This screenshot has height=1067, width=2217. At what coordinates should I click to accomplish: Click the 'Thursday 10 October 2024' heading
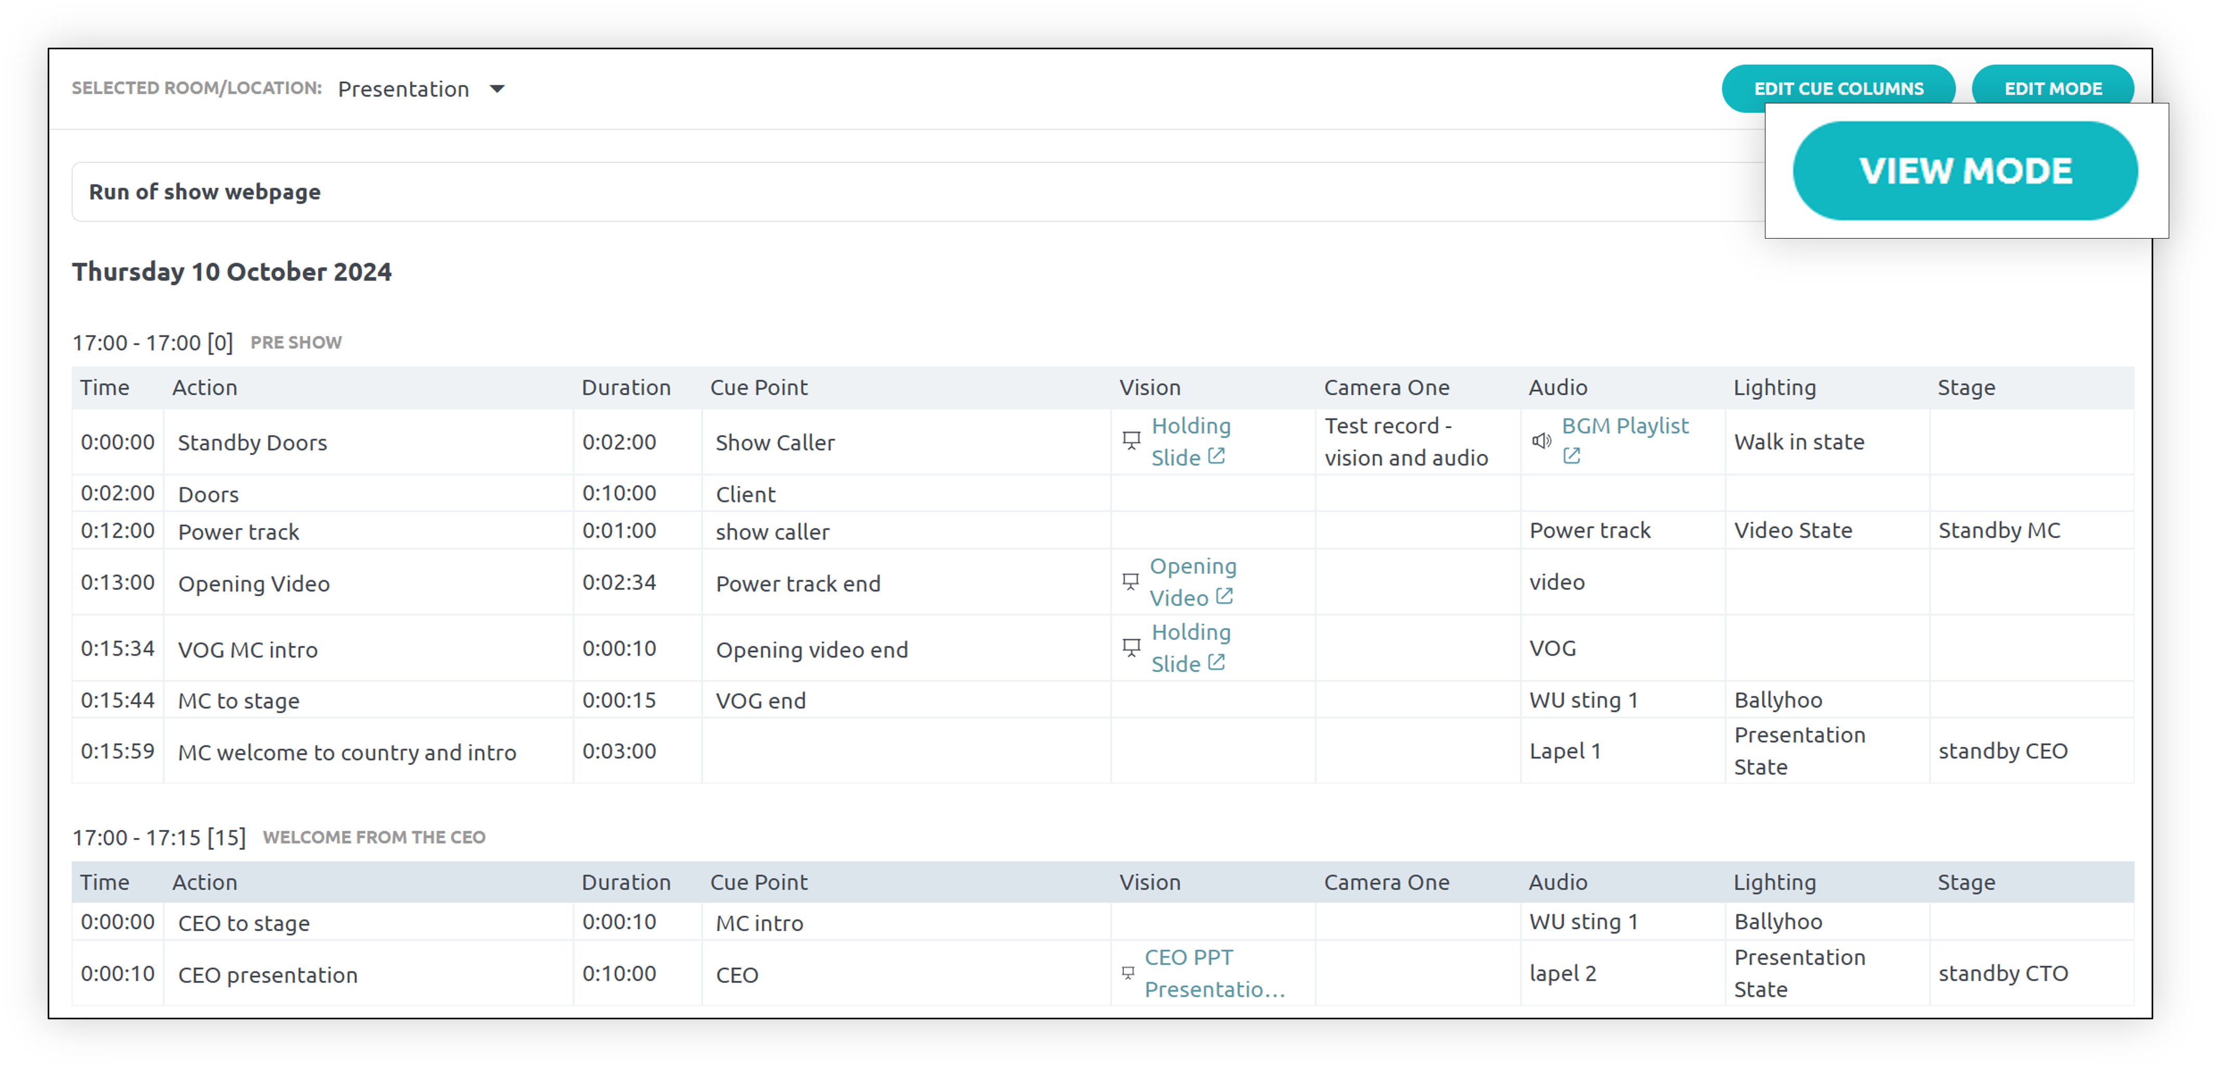click(x=232, y=271)
